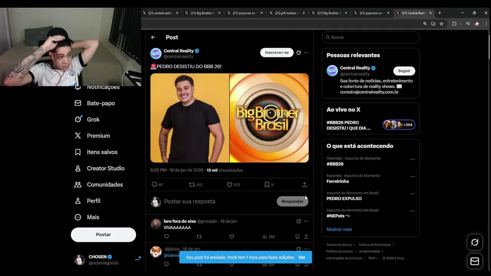Open the Política de cookies link
The image size is (491, 276).
tap(339, 251)
